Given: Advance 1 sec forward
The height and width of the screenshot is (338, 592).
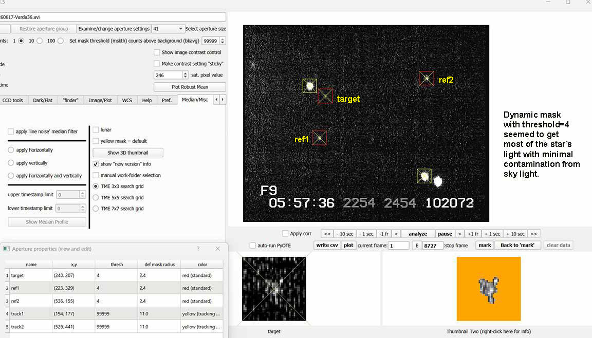Looking at the screenshot, I should 492,234.
